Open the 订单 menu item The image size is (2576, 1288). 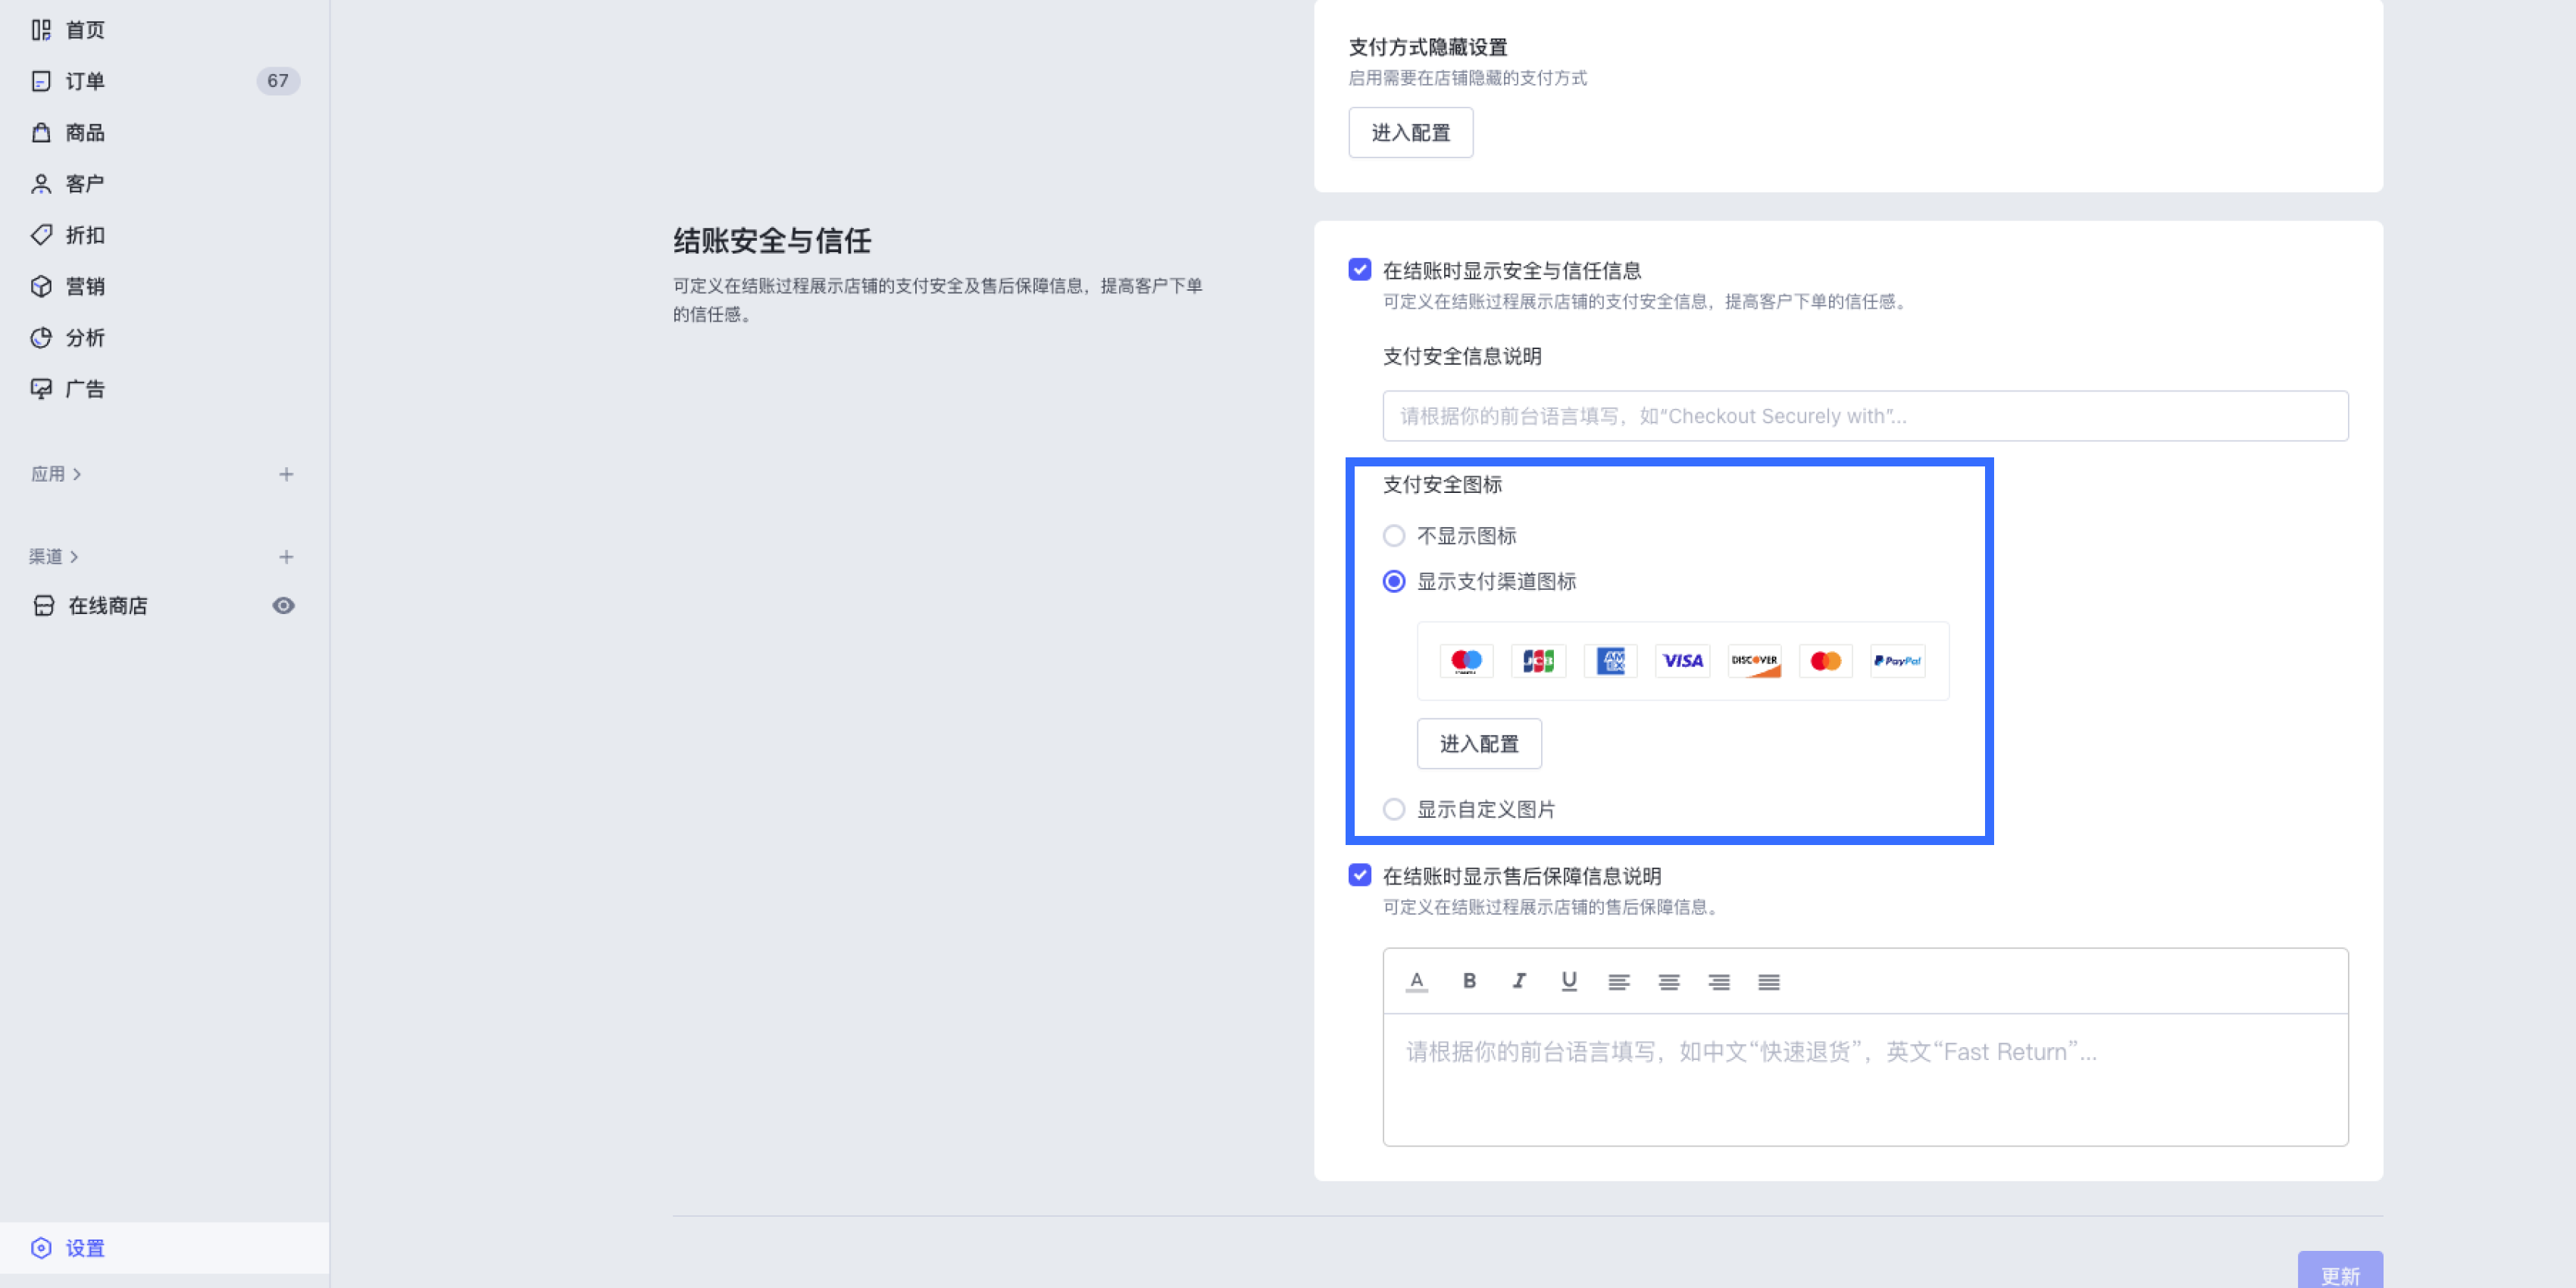tap(85, 81)
